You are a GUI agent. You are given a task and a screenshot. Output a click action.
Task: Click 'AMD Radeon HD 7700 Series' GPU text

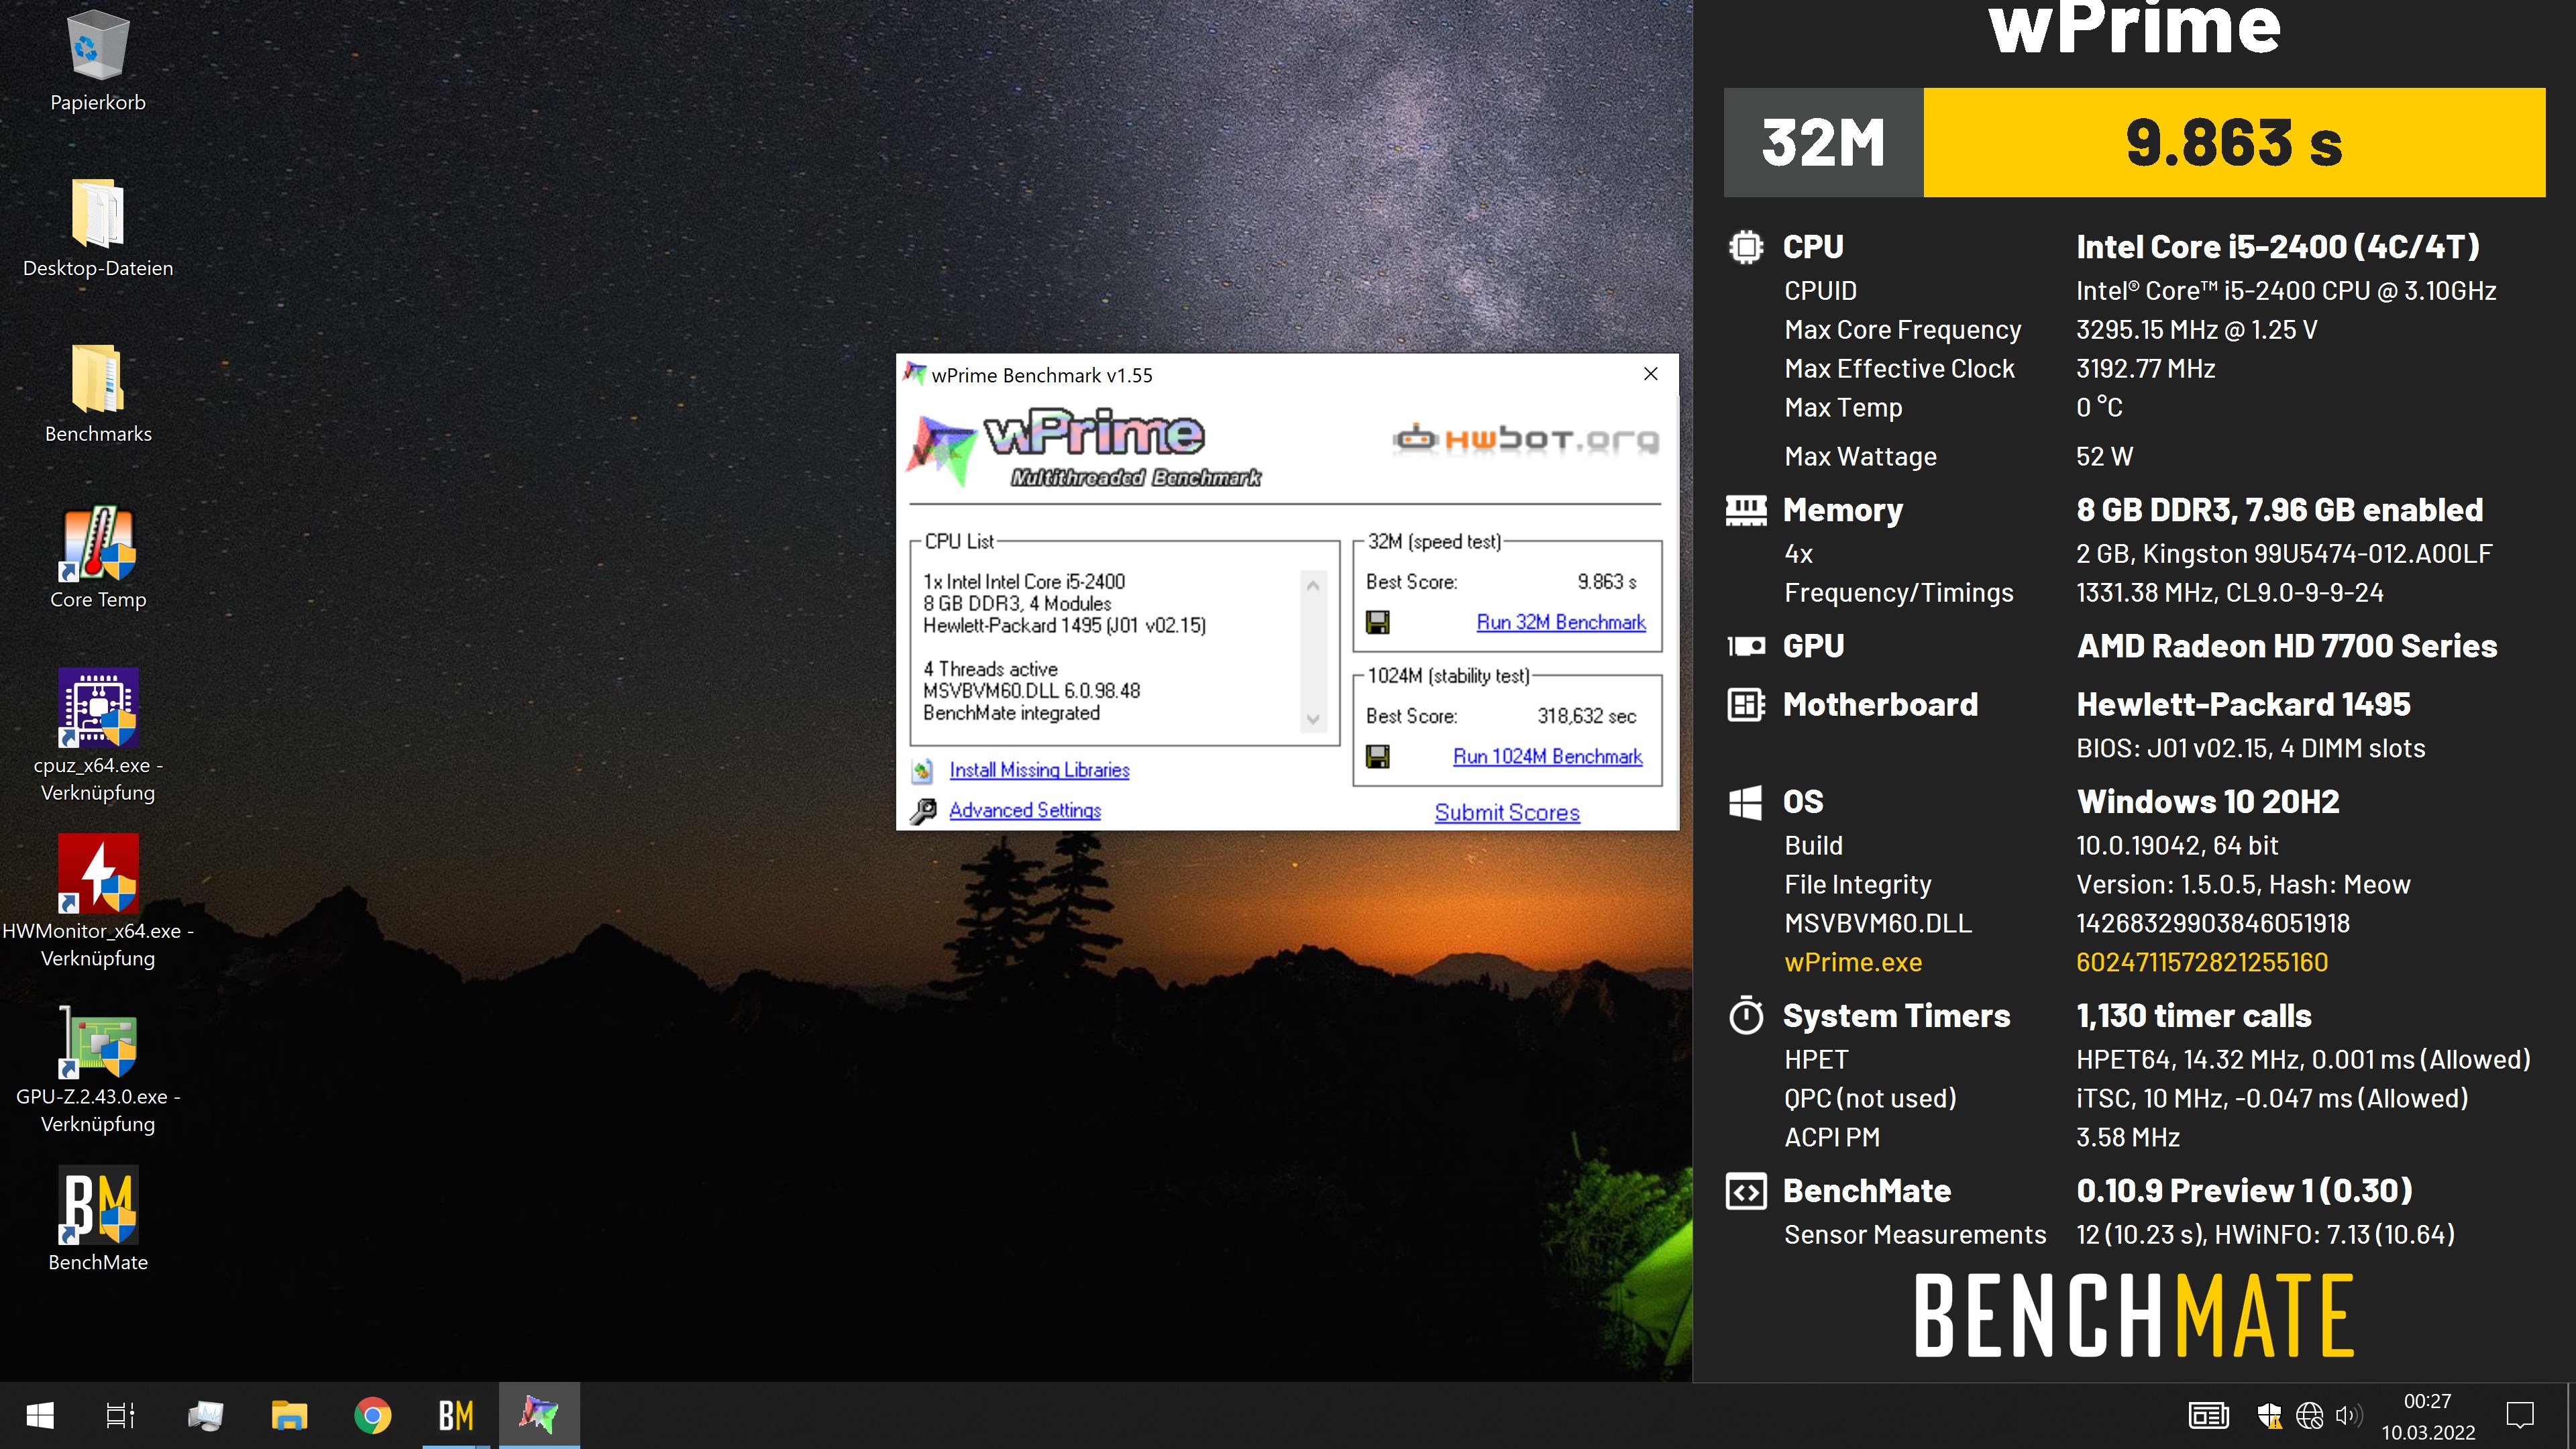2287,646
